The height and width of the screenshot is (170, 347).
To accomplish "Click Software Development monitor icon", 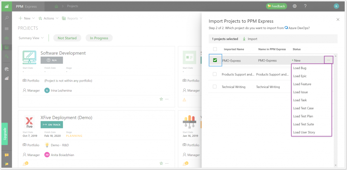I will [29, 57].
